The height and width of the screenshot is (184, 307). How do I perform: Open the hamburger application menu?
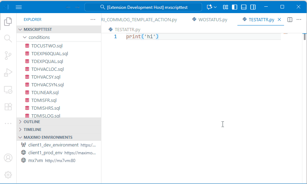[19, 7]
